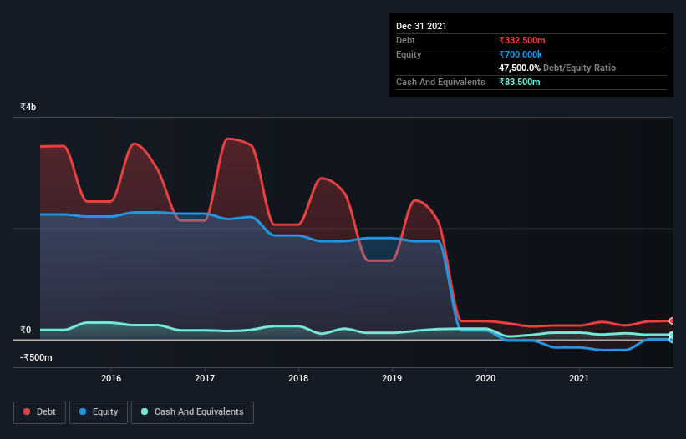Click the 2021 x-axis label

click(x=579, y=378)
